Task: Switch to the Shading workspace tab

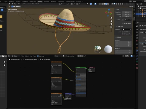Action: 40,2
